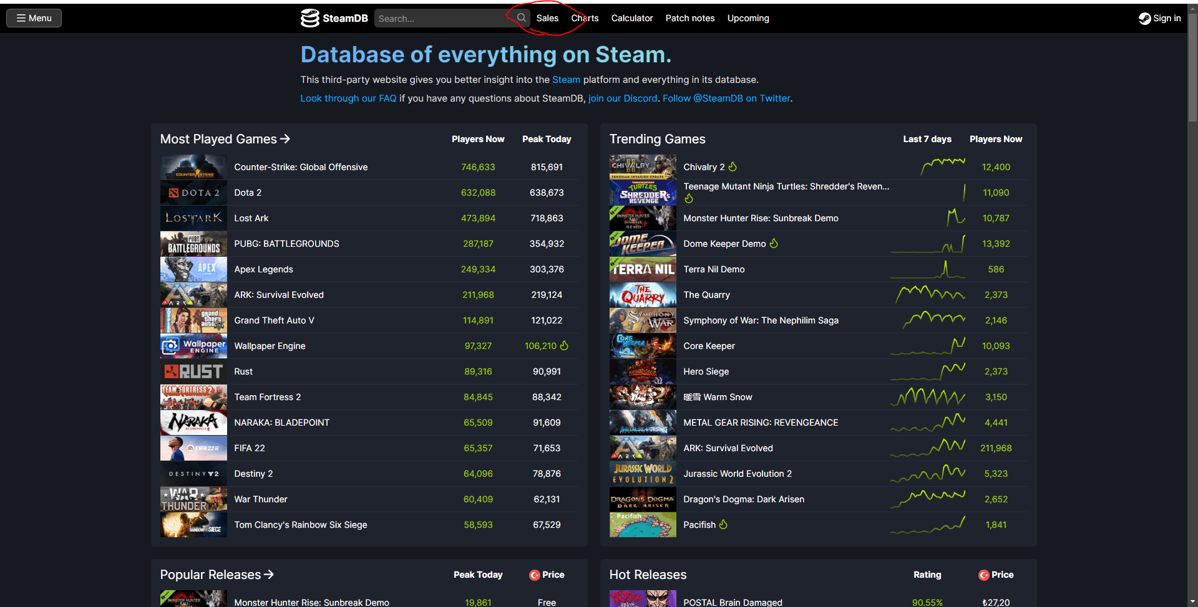This screenshot has height=607, width=1198.
Task: Click the ARK: Survival Evolved trending thumbnail
Action: [x=643, y=448]
